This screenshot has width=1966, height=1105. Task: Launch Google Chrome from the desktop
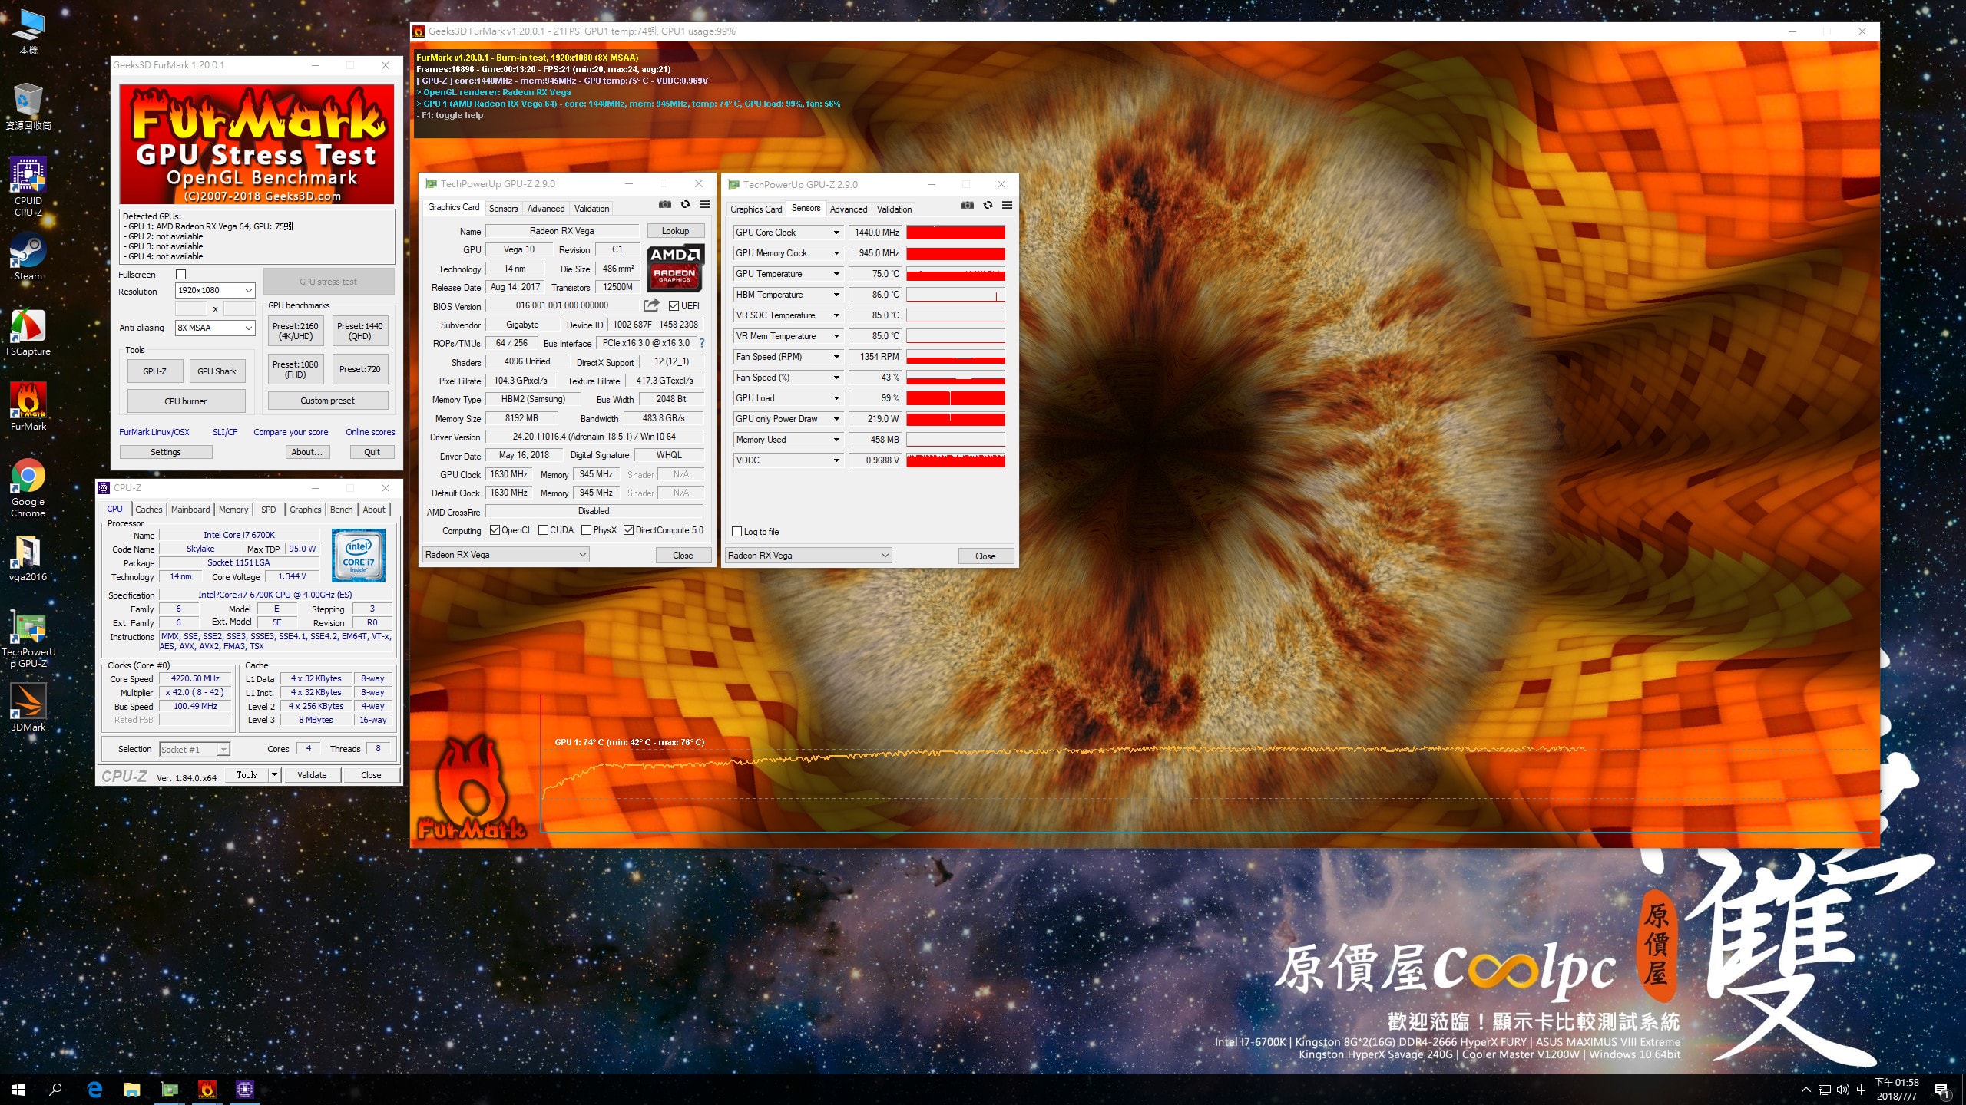tap(28, 488)
